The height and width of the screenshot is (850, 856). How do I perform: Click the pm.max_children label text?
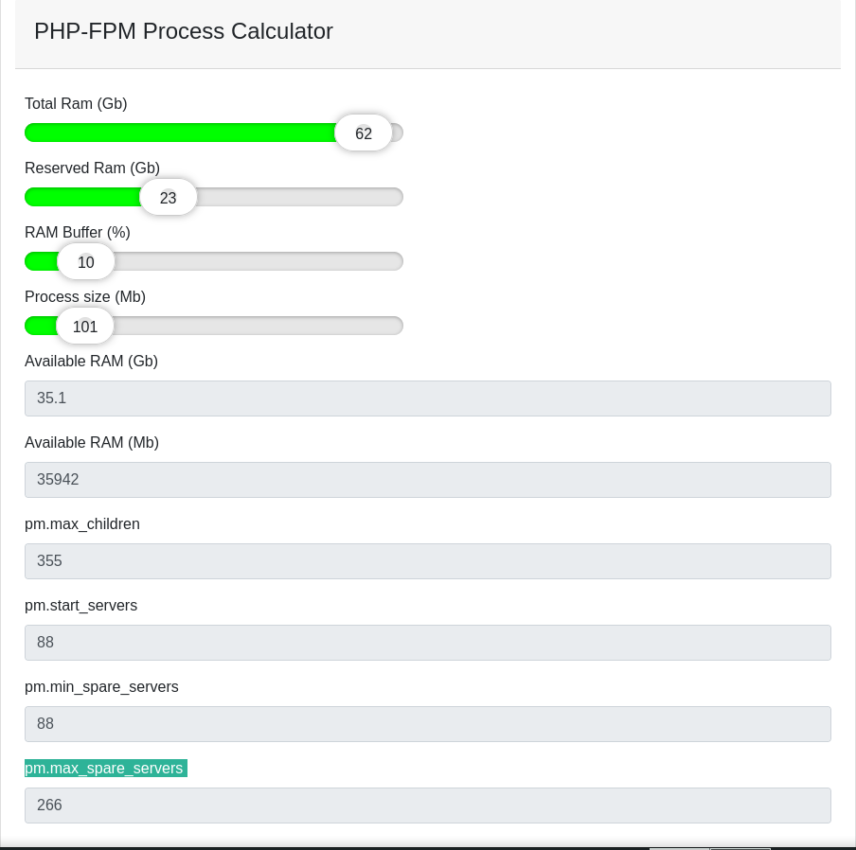coord(82,524)
